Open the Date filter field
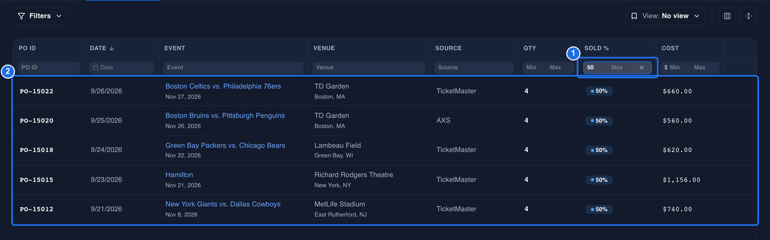This screenshot has height=240, width=770. (122, 68)
